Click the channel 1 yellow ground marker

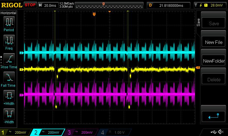click(x=22, y=69)
